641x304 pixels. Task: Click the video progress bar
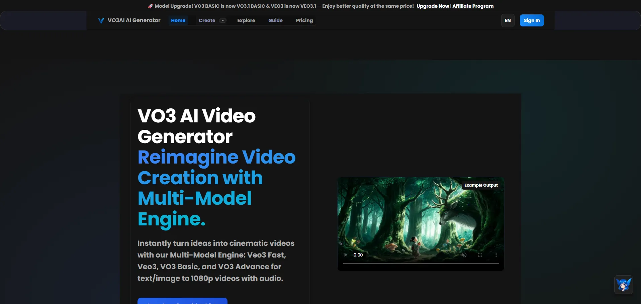coord(421,264)
